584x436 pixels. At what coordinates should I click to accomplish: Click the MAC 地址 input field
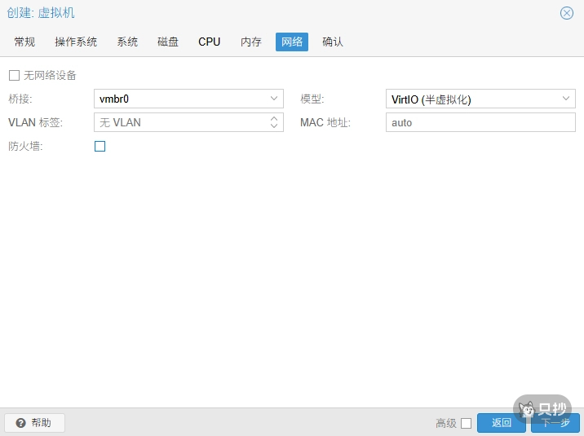pyautogui.click(x=480, y=122)
